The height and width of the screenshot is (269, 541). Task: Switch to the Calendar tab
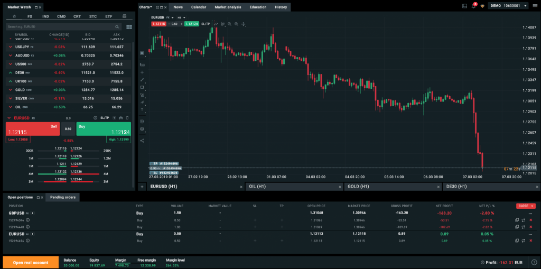pos(199,7)
